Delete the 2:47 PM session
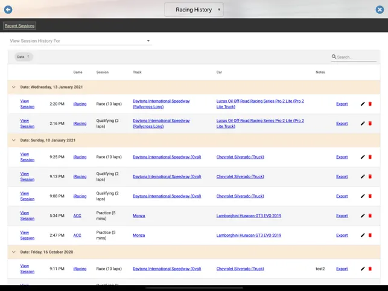Viewport: 388px width, 291px height. click(x=370, y=235)
